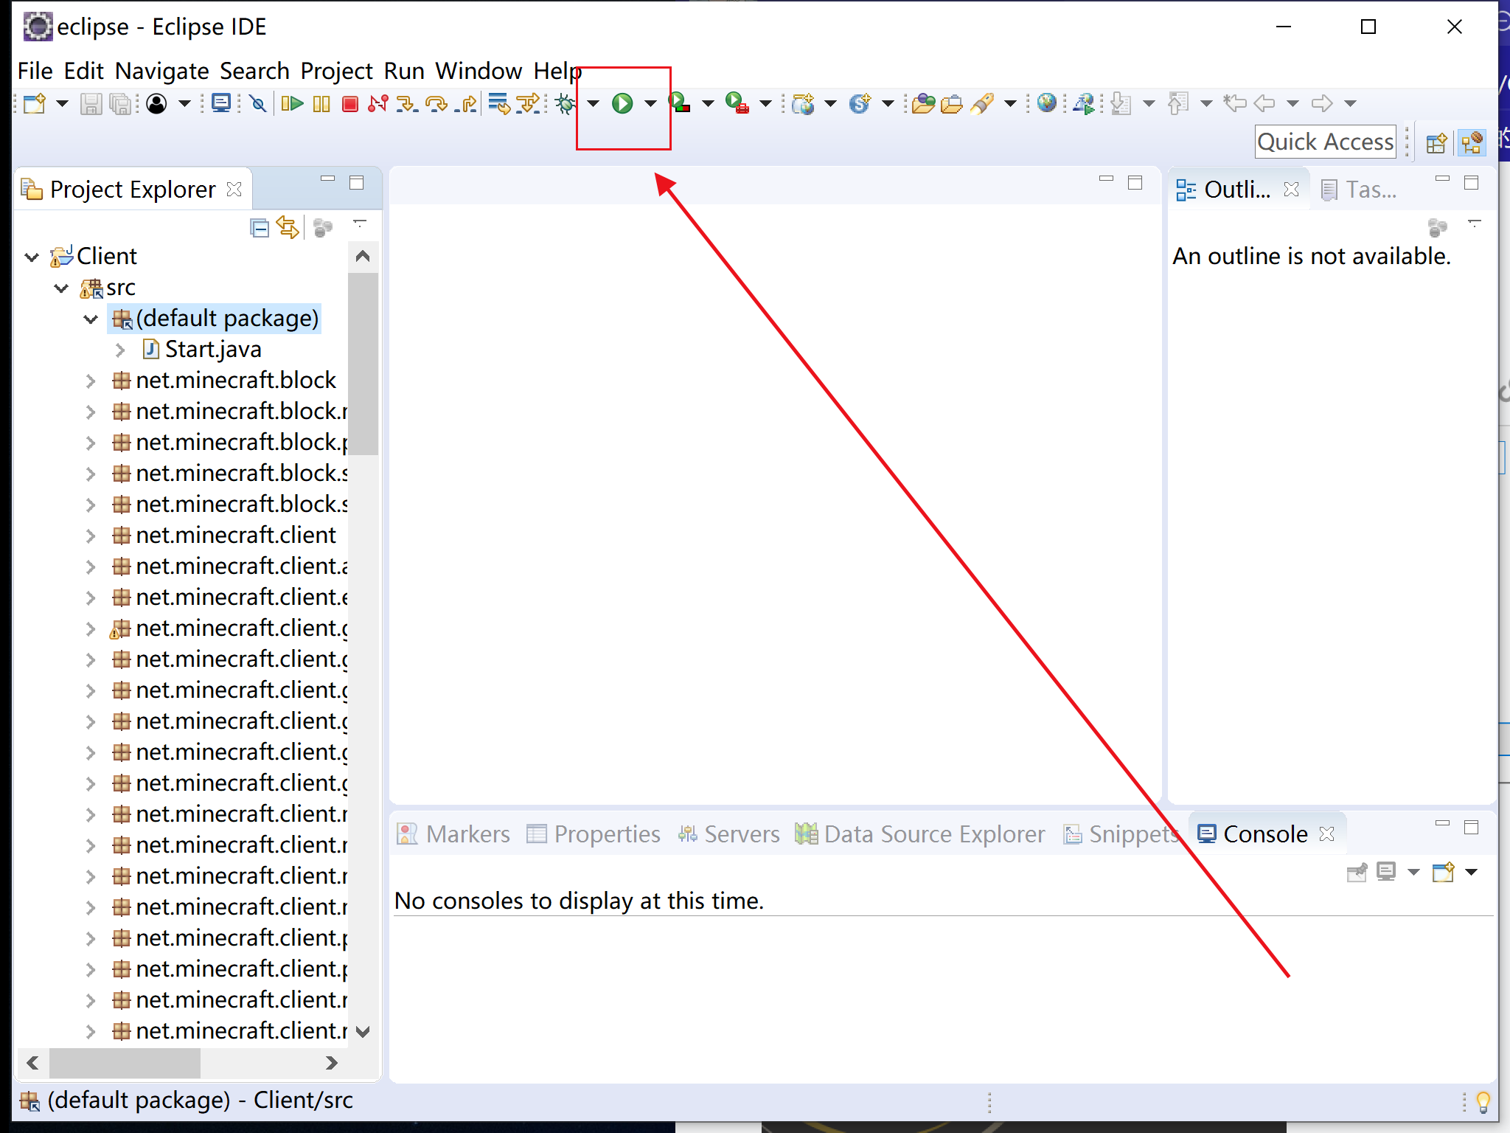Click the Project Explorer horizontal scrollbar thumb
Viewport: 1510px width, 1133px height.
[x=124, y=1062]
